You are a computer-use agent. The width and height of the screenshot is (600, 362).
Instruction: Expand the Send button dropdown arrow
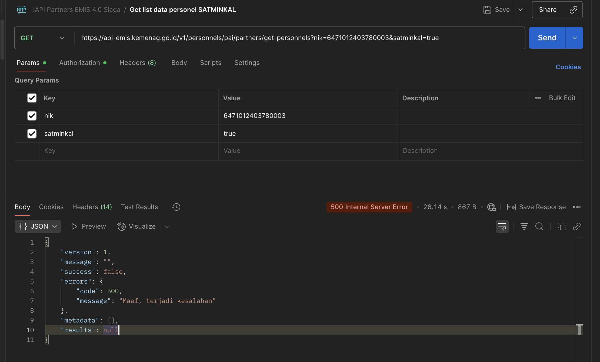point(574,38)
